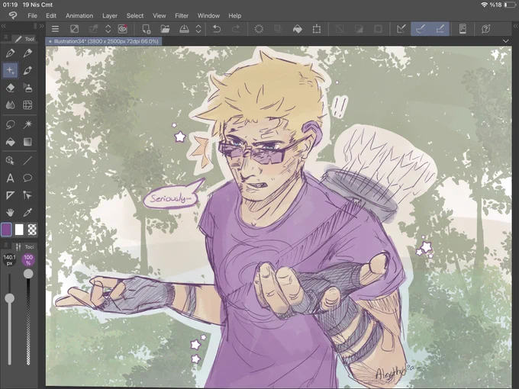The image size is (519, 389).
Task: Select the Figure line tool
Action: coord(27,161)
